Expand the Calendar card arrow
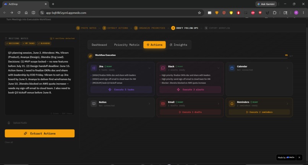This screenshot has width=308, height=165. pyautogui.click(x=287, y=68)
